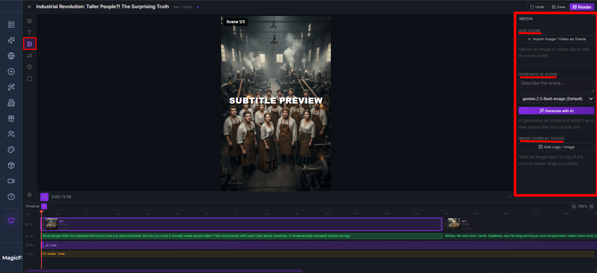Screen dimensions: 597x273
Task: Open the gift icon in left sidebar
Action: 11,118
